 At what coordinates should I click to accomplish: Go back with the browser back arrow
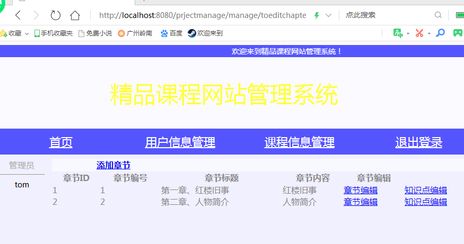point(18,15)
